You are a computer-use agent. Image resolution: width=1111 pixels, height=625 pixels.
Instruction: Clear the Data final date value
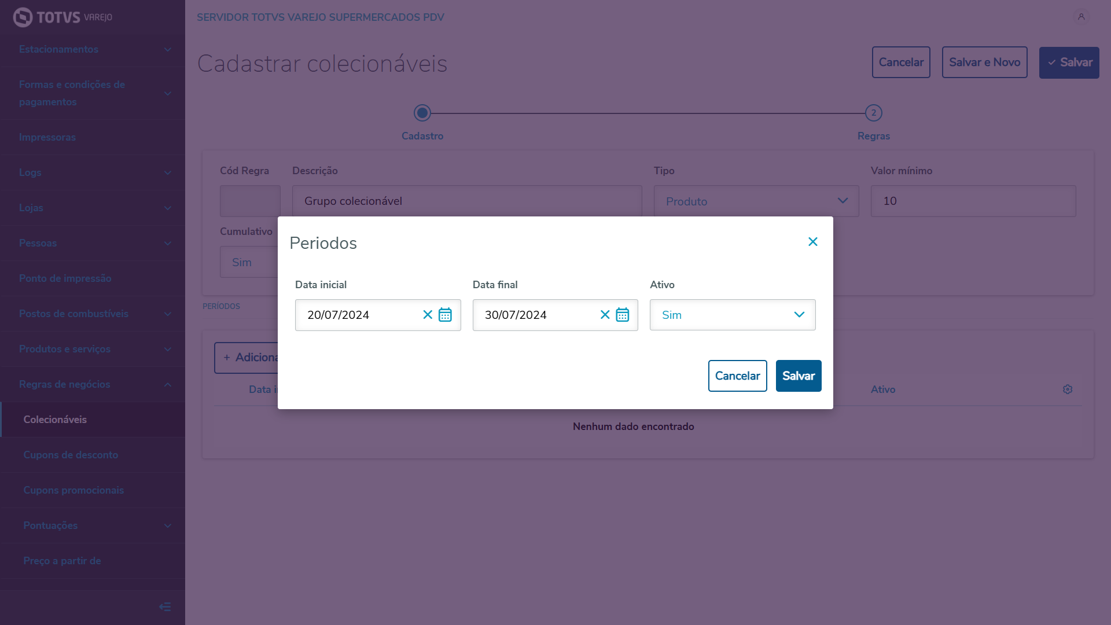coord(605,315)
